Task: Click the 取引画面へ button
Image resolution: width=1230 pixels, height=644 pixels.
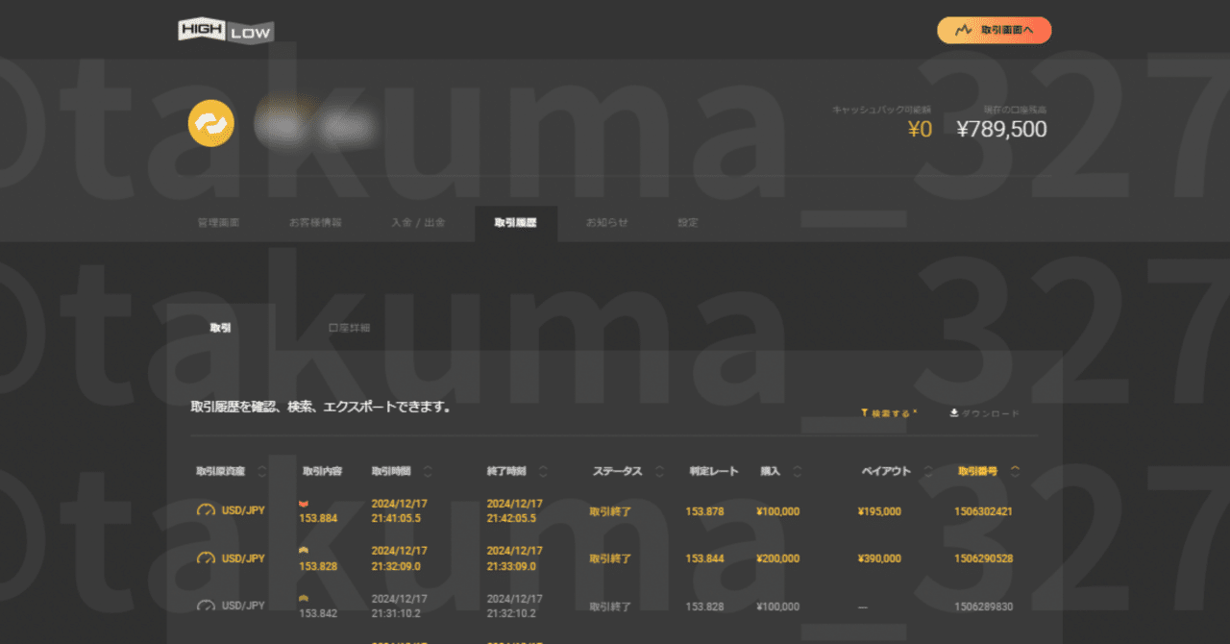Action: (x=994, y=30)
